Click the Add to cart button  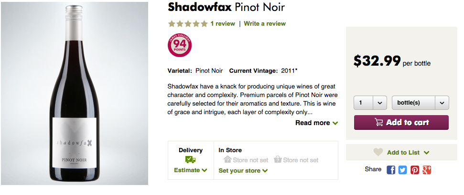point(401,122)
